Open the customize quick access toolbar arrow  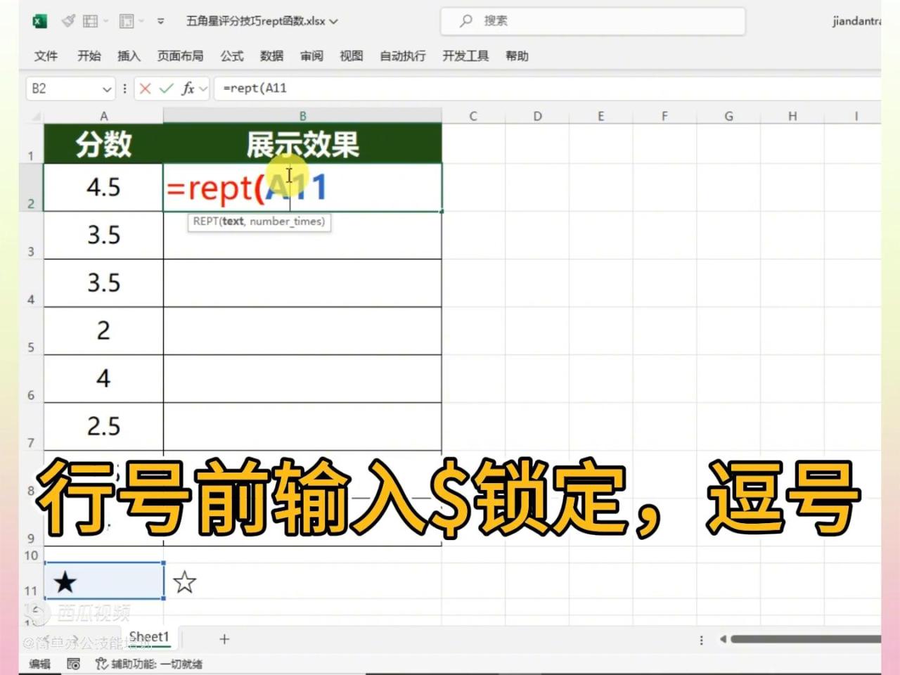point(160,21)
